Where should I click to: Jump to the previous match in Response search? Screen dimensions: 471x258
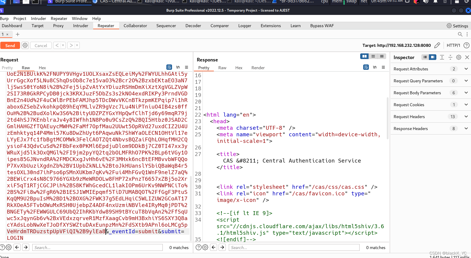pos(214,247)
